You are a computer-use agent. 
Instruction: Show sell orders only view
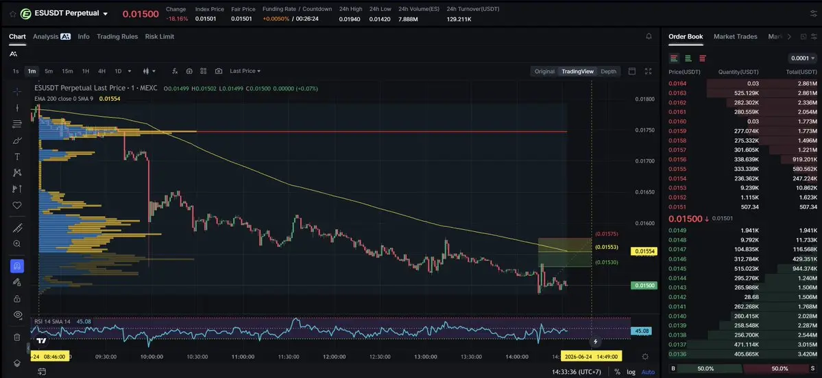tap(703, 58)
